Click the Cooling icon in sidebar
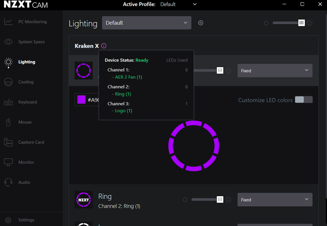Image resolution: width=327 pixels, height=226 pixels. pos(8,82)
